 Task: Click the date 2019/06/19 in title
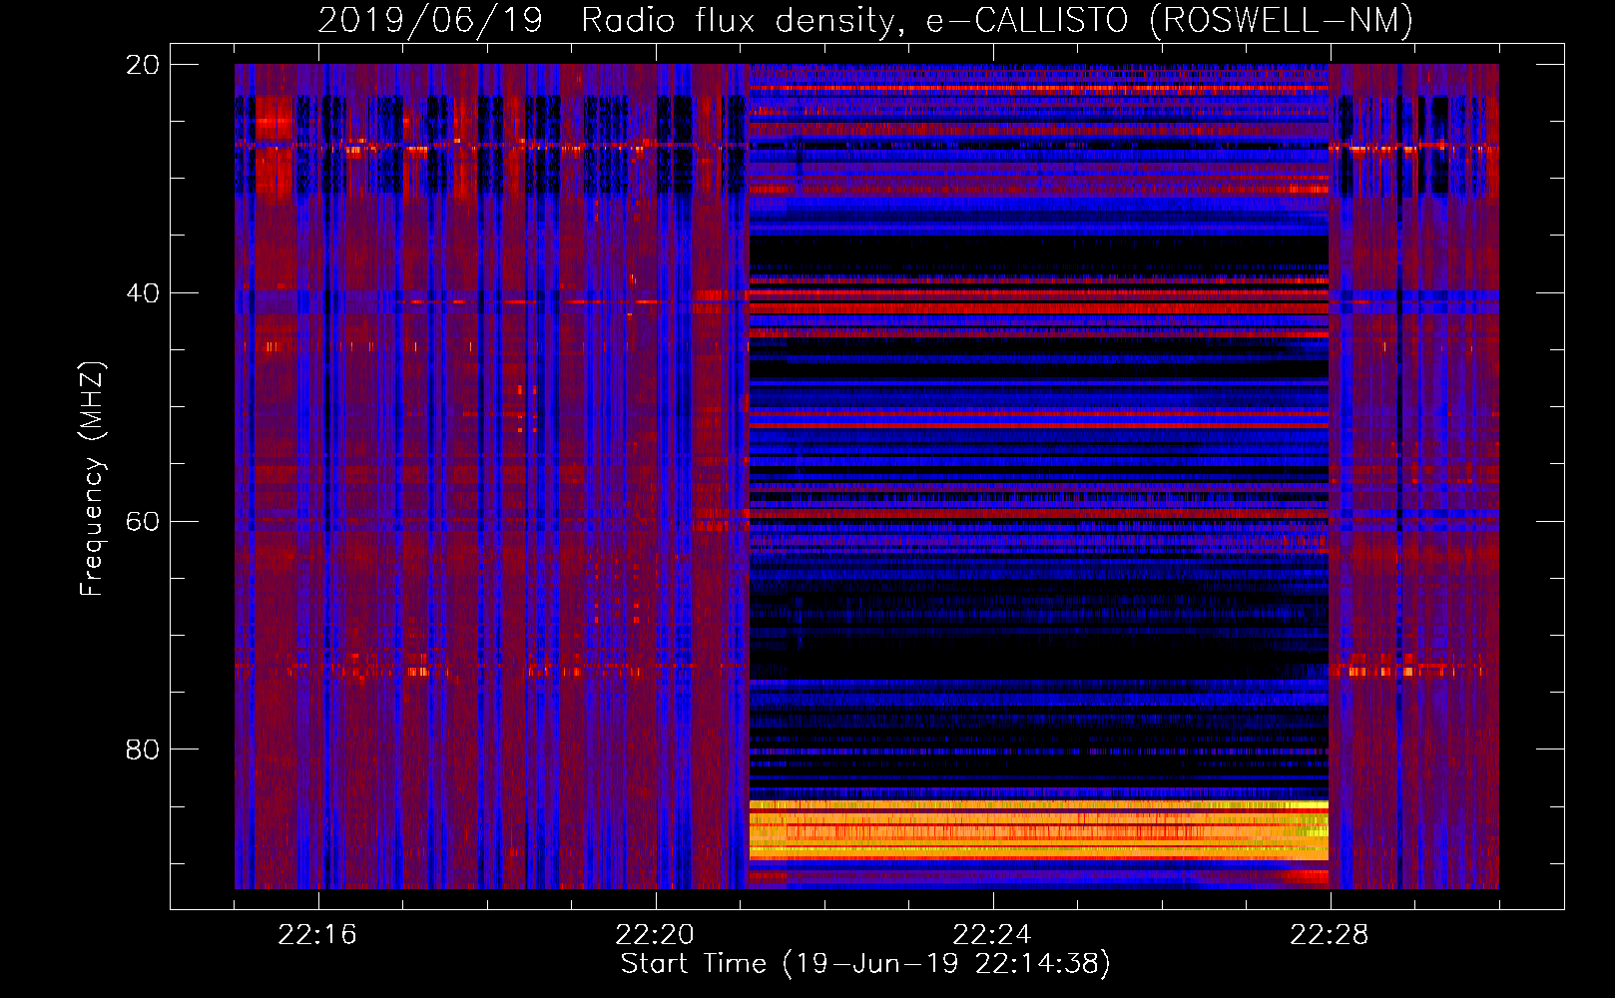click(430, 20)
